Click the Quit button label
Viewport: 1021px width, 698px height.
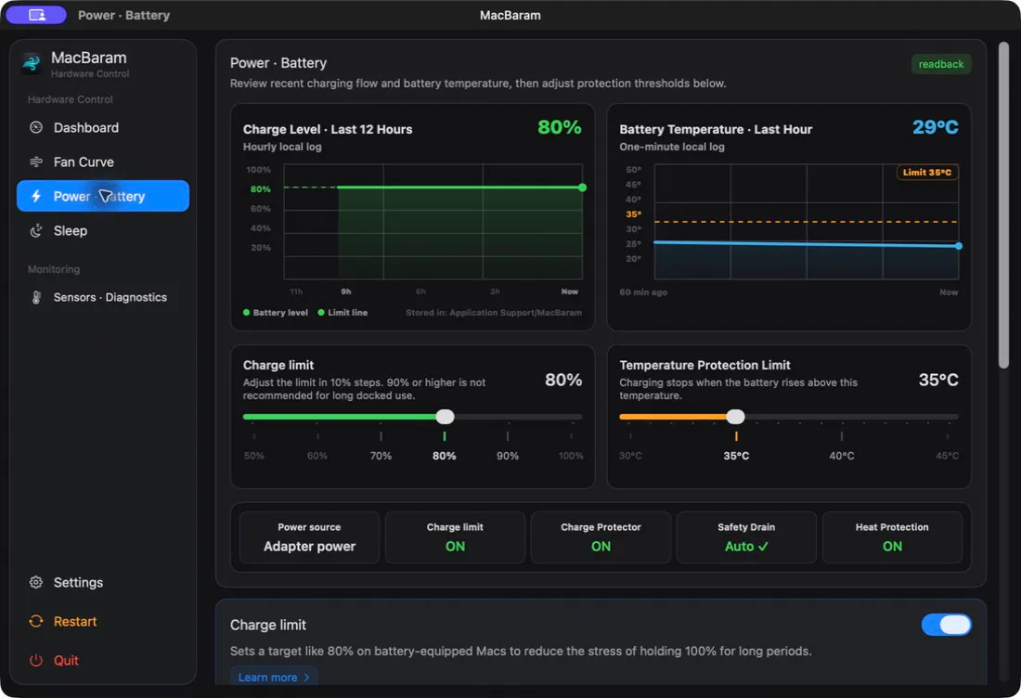66,660
